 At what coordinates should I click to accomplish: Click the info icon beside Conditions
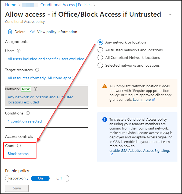coord(28,113)
